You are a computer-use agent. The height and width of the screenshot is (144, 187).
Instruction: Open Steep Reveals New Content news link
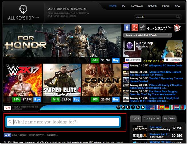pos(155,73)
